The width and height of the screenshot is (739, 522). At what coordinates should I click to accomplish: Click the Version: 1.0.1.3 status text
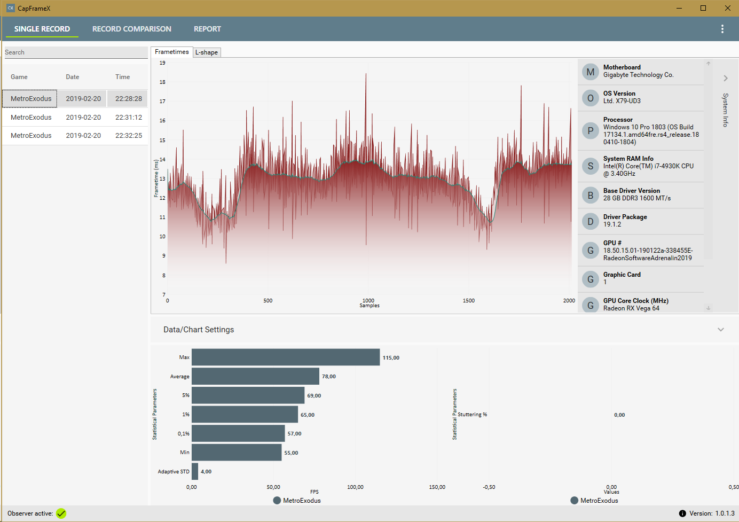(712, 513)
